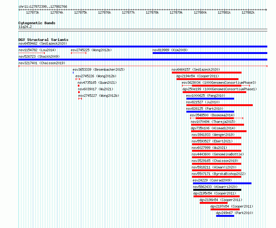Screen dimensions: 276x228
Task: Click the nsv821527 (Ju2010) label
Action: tap(203, 102)
